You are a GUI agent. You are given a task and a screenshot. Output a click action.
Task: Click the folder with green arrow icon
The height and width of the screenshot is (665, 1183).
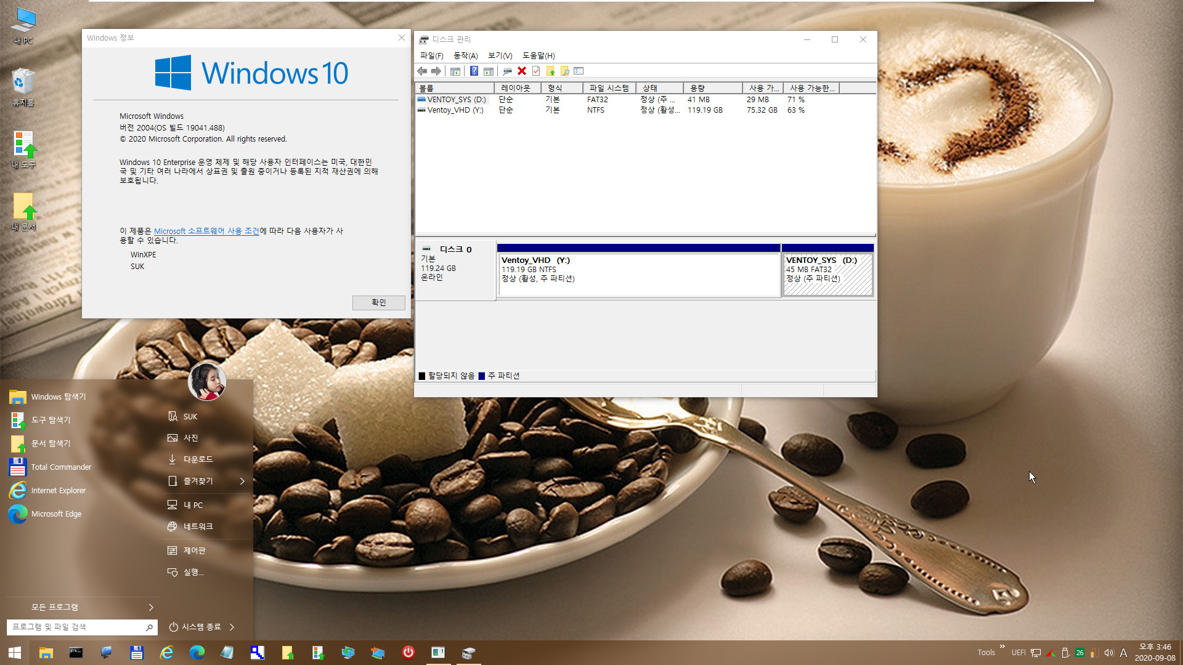(x=550, y=71)
